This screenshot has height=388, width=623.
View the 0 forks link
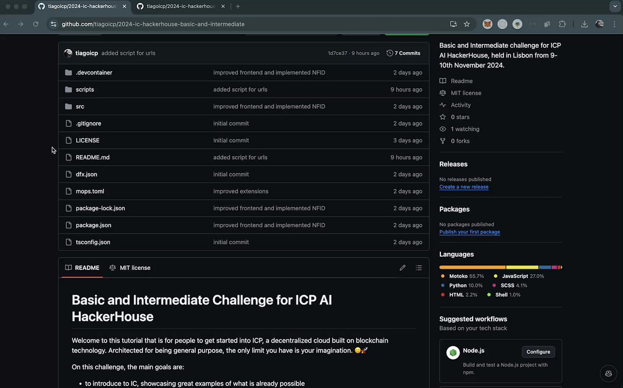pyautogui.click(x=455, y=141)
